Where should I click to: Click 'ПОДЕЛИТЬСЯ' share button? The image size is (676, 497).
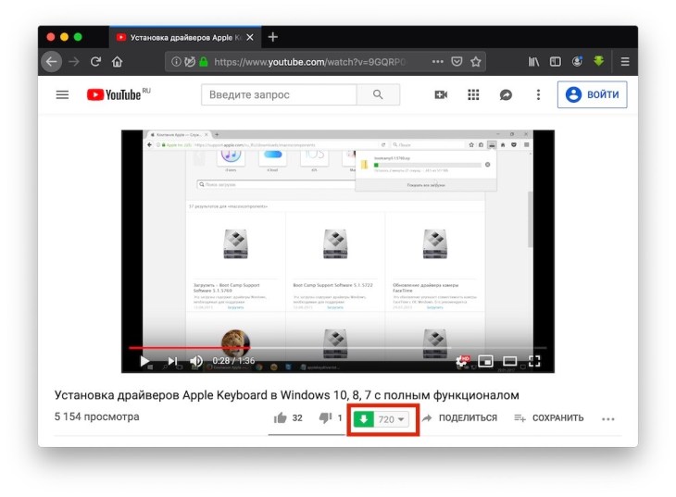pos(460,417)
